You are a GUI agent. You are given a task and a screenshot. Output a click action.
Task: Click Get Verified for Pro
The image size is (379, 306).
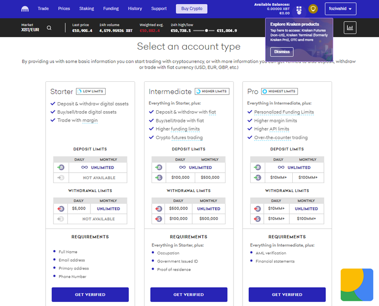pyautogui.click(x=287, y=295)
